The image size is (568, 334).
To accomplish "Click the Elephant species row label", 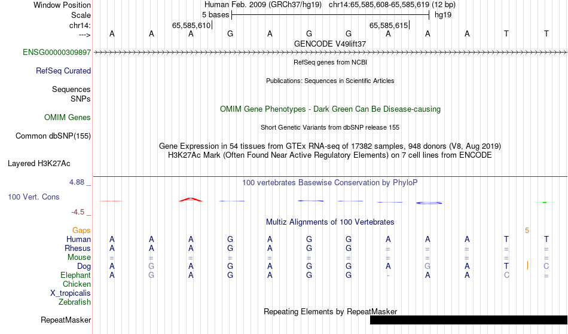I will (75, 275).
